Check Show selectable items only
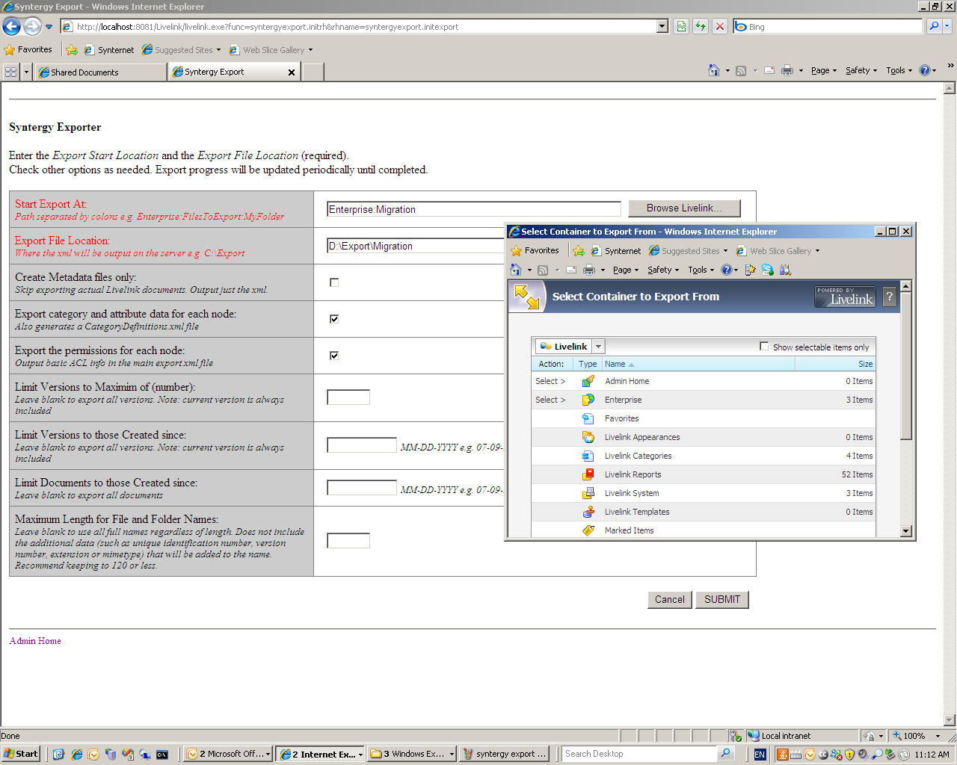The width and height of the screenshot is (957, 765). (764, 346)
